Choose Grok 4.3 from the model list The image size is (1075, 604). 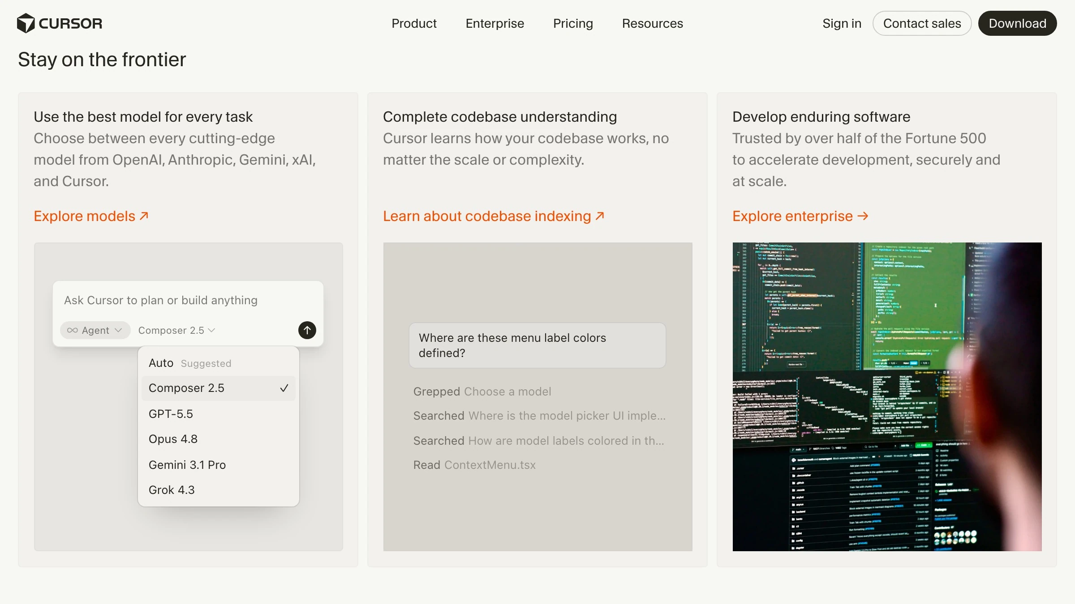[x=219, y=490]
